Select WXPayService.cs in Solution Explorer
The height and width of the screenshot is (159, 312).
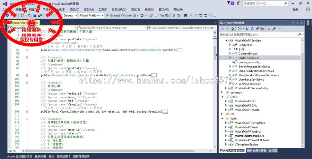250,84
